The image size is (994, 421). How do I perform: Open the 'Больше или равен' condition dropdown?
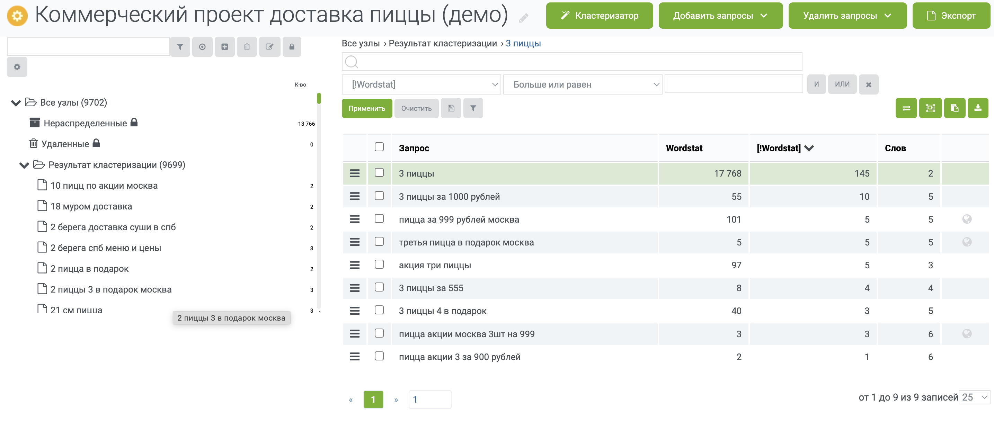582,84
